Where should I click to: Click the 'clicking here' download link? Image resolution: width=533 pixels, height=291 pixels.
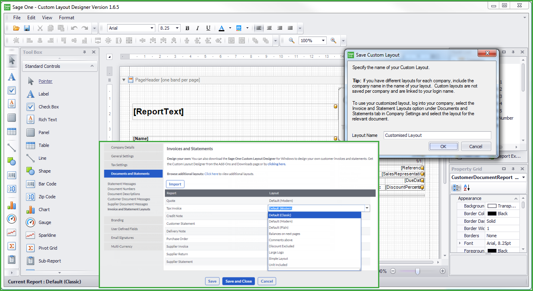[277, 164]
